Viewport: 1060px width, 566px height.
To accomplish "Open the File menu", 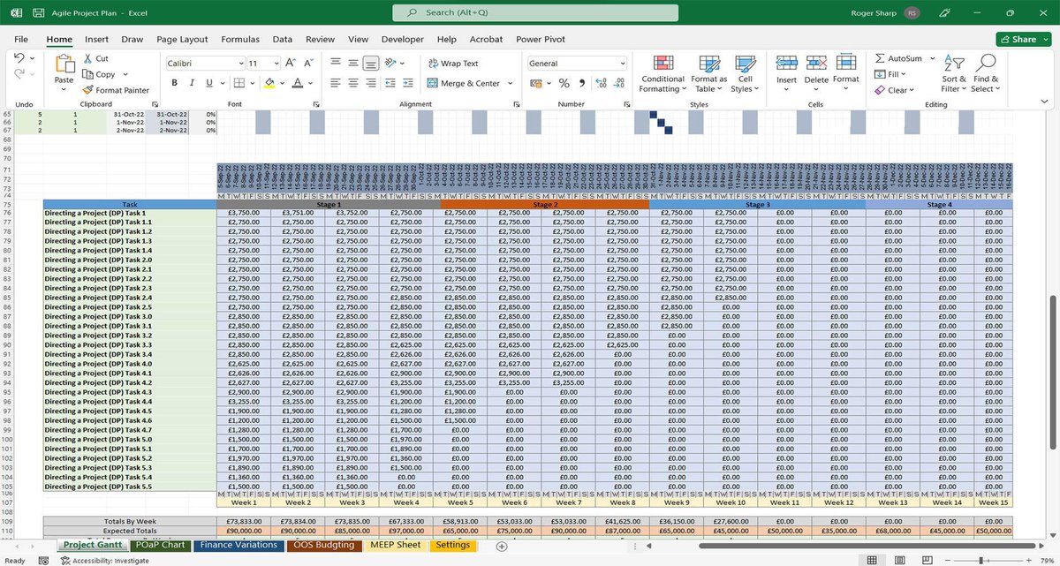I will (21, 40).
